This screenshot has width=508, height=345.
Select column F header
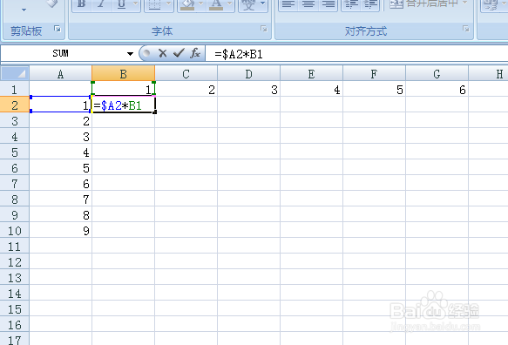pyautogui.click(x=374, y=74)
